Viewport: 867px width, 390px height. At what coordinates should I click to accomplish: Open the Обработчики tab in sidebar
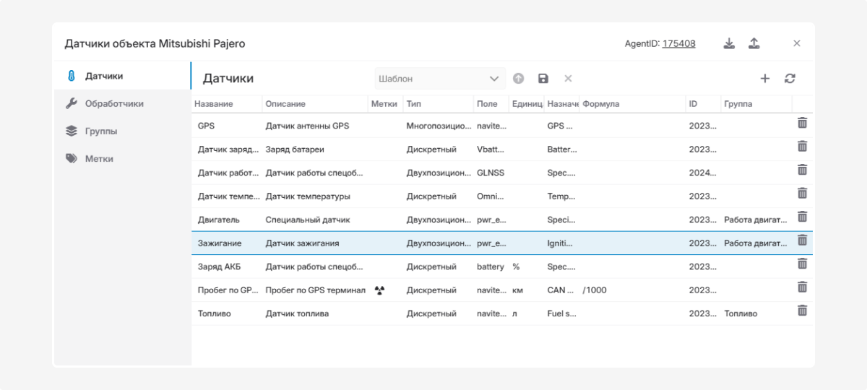pos(114,103)
